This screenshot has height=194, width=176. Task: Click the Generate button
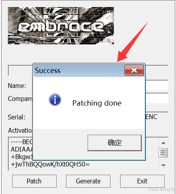point(88,181)
